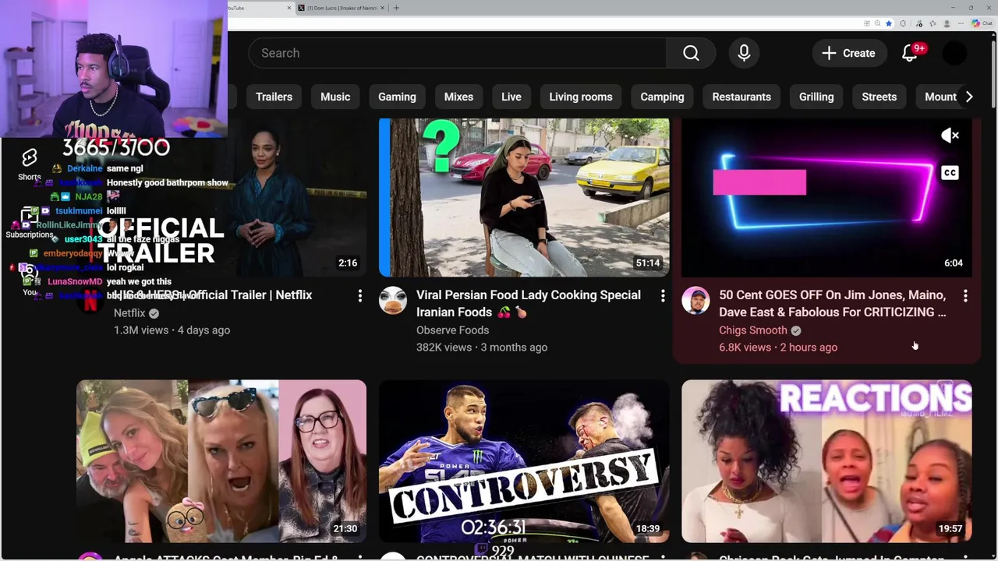This screenshot has width=998, height=561.
Task: Visit Netflix channel name link
Action: pos(129,313)
